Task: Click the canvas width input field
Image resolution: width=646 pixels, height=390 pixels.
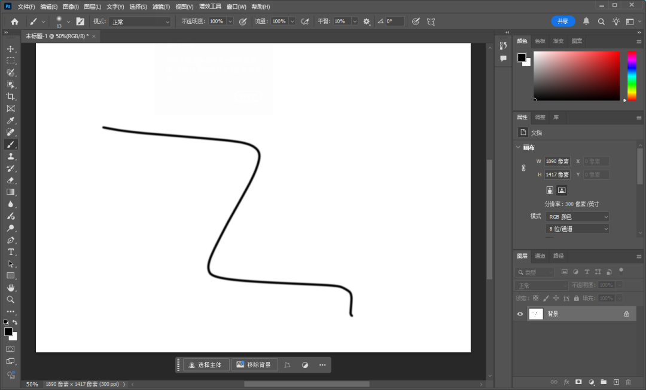Action: [557, 161]
